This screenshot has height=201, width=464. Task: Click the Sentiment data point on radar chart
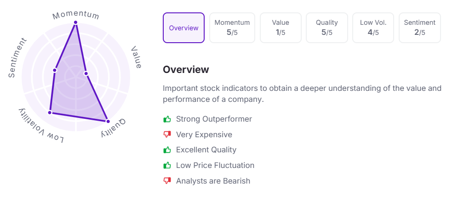point(55,70)
